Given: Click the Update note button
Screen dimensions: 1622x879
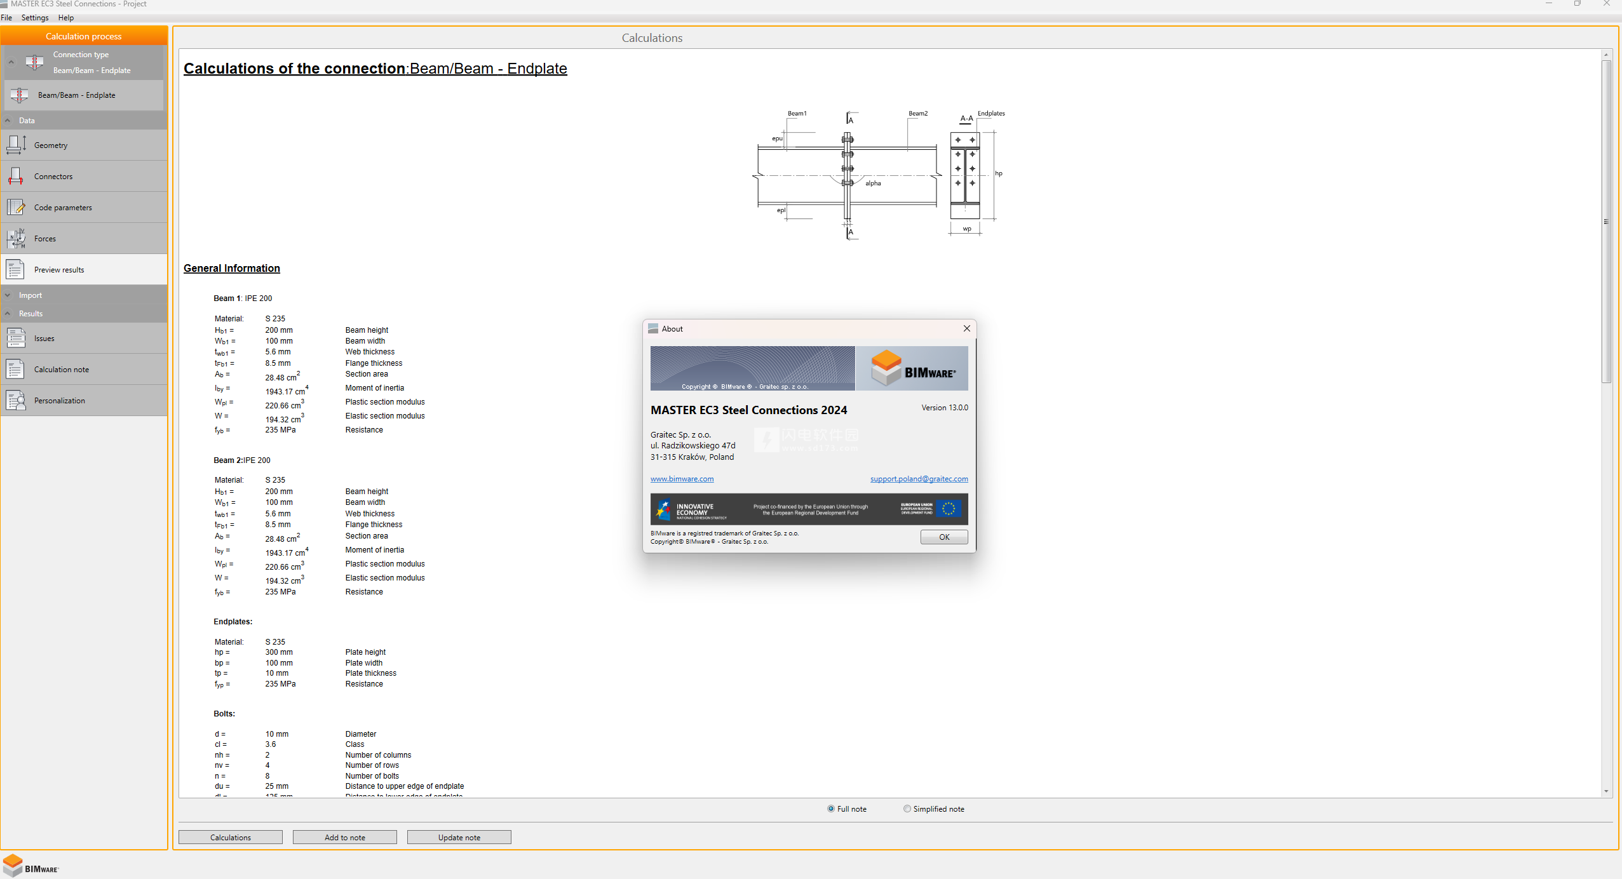Looking at the screenshot, I should coord(459,838).
